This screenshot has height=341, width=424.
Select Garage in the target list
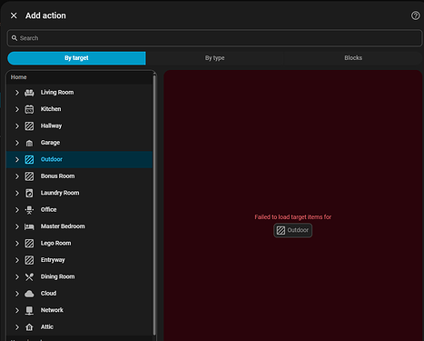(x=50, y=143)
